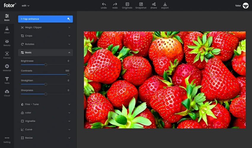Open the Setting three-dots icon
Screen dimensions: 252x148
7,138
